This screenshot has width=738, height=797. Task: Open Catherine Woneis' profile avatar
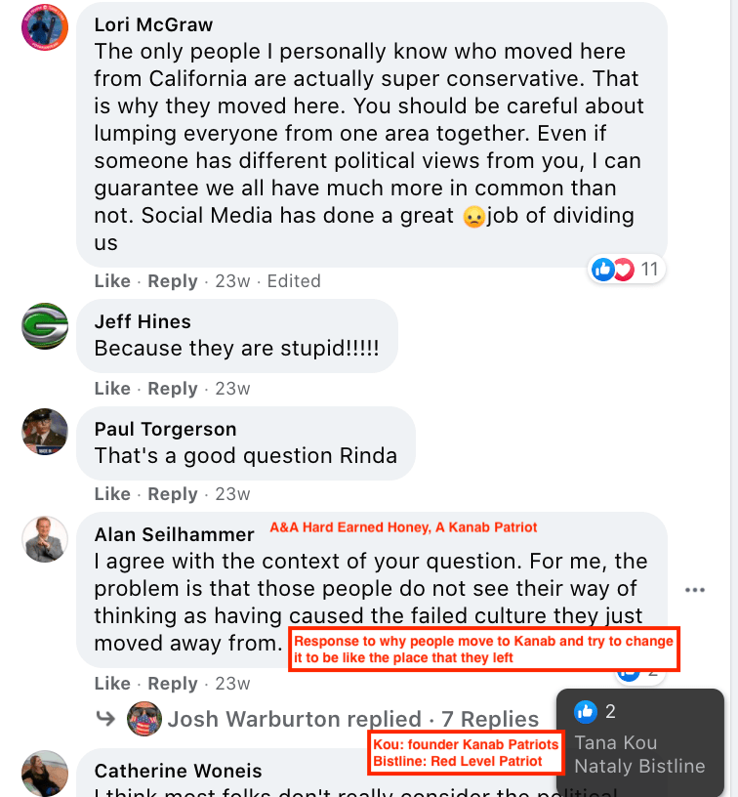(45, 774)
